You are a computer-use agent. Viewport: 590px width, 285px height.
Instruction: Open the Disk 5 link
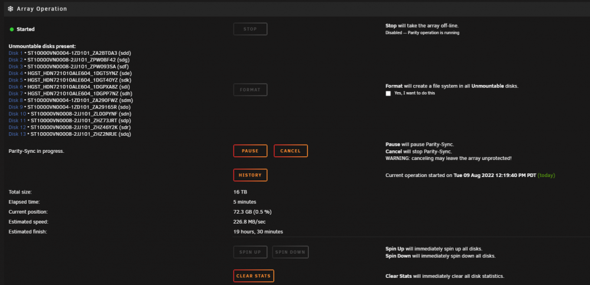click(x=16, y=80)
